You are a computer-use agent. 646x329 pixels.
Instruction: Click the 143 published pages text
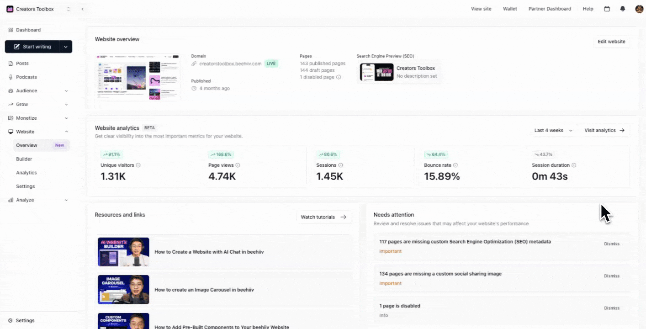pyautogui.click(x=323, y=64)
